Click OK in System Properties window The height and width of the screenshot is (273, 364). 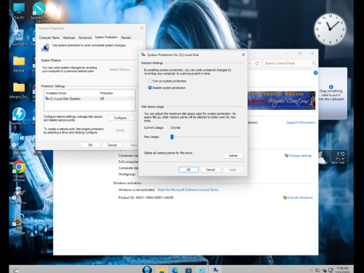click(90, 145)
